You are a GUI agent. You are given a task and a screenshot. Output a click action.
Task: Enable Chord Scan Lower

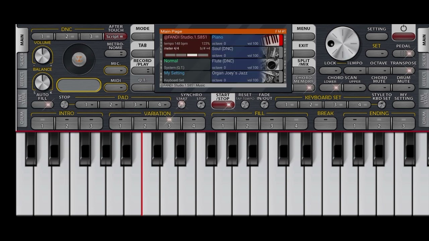coord(330,88)
